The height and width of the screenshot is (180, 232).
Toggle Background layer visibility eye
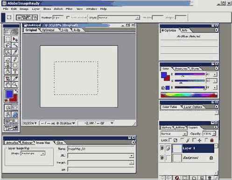(162, 158)
